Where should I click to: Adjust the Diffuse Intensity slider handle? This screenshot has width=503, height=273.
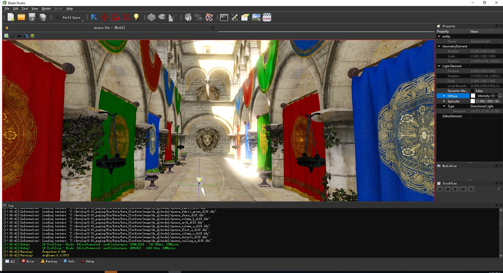493,96
